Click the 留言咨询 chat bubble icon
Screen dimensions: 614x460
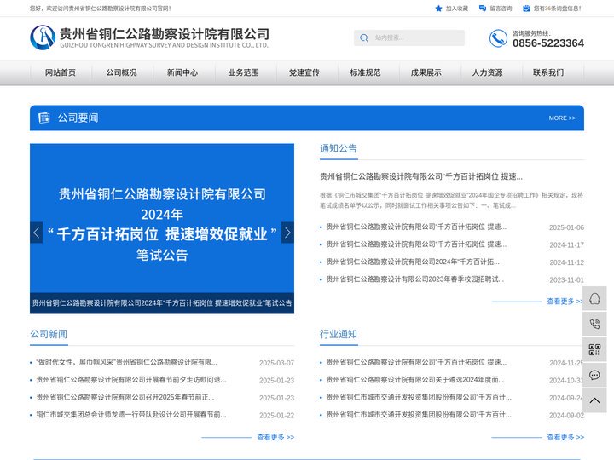pyautogui.click(x=483, y=9)
